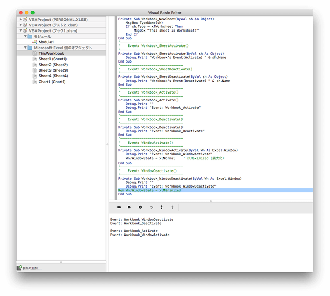The width and height of the screenshot is (330, 296).
Task: Expand the VBAProject (PERSONAL.XLSB) node
Action: tap(21, 19)
